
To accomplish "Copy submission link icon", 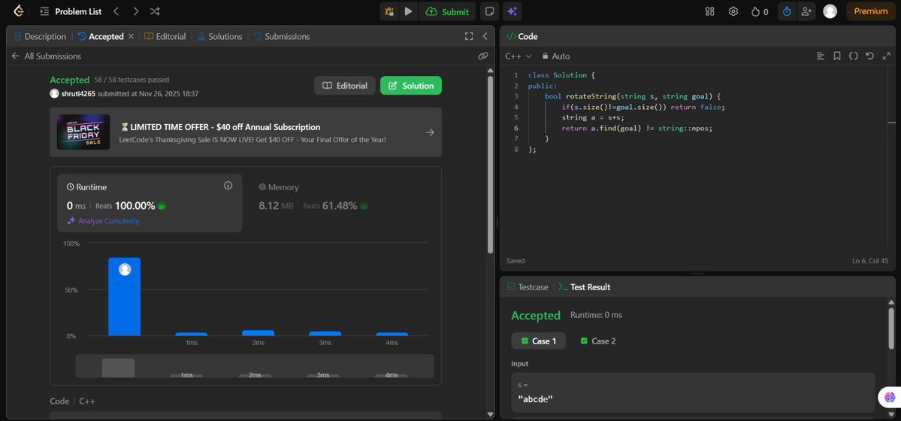I will point(482,56).
